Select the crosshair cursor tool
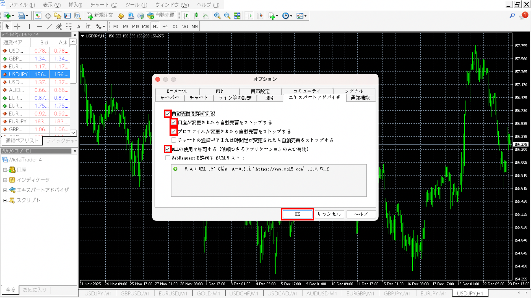 17,26
